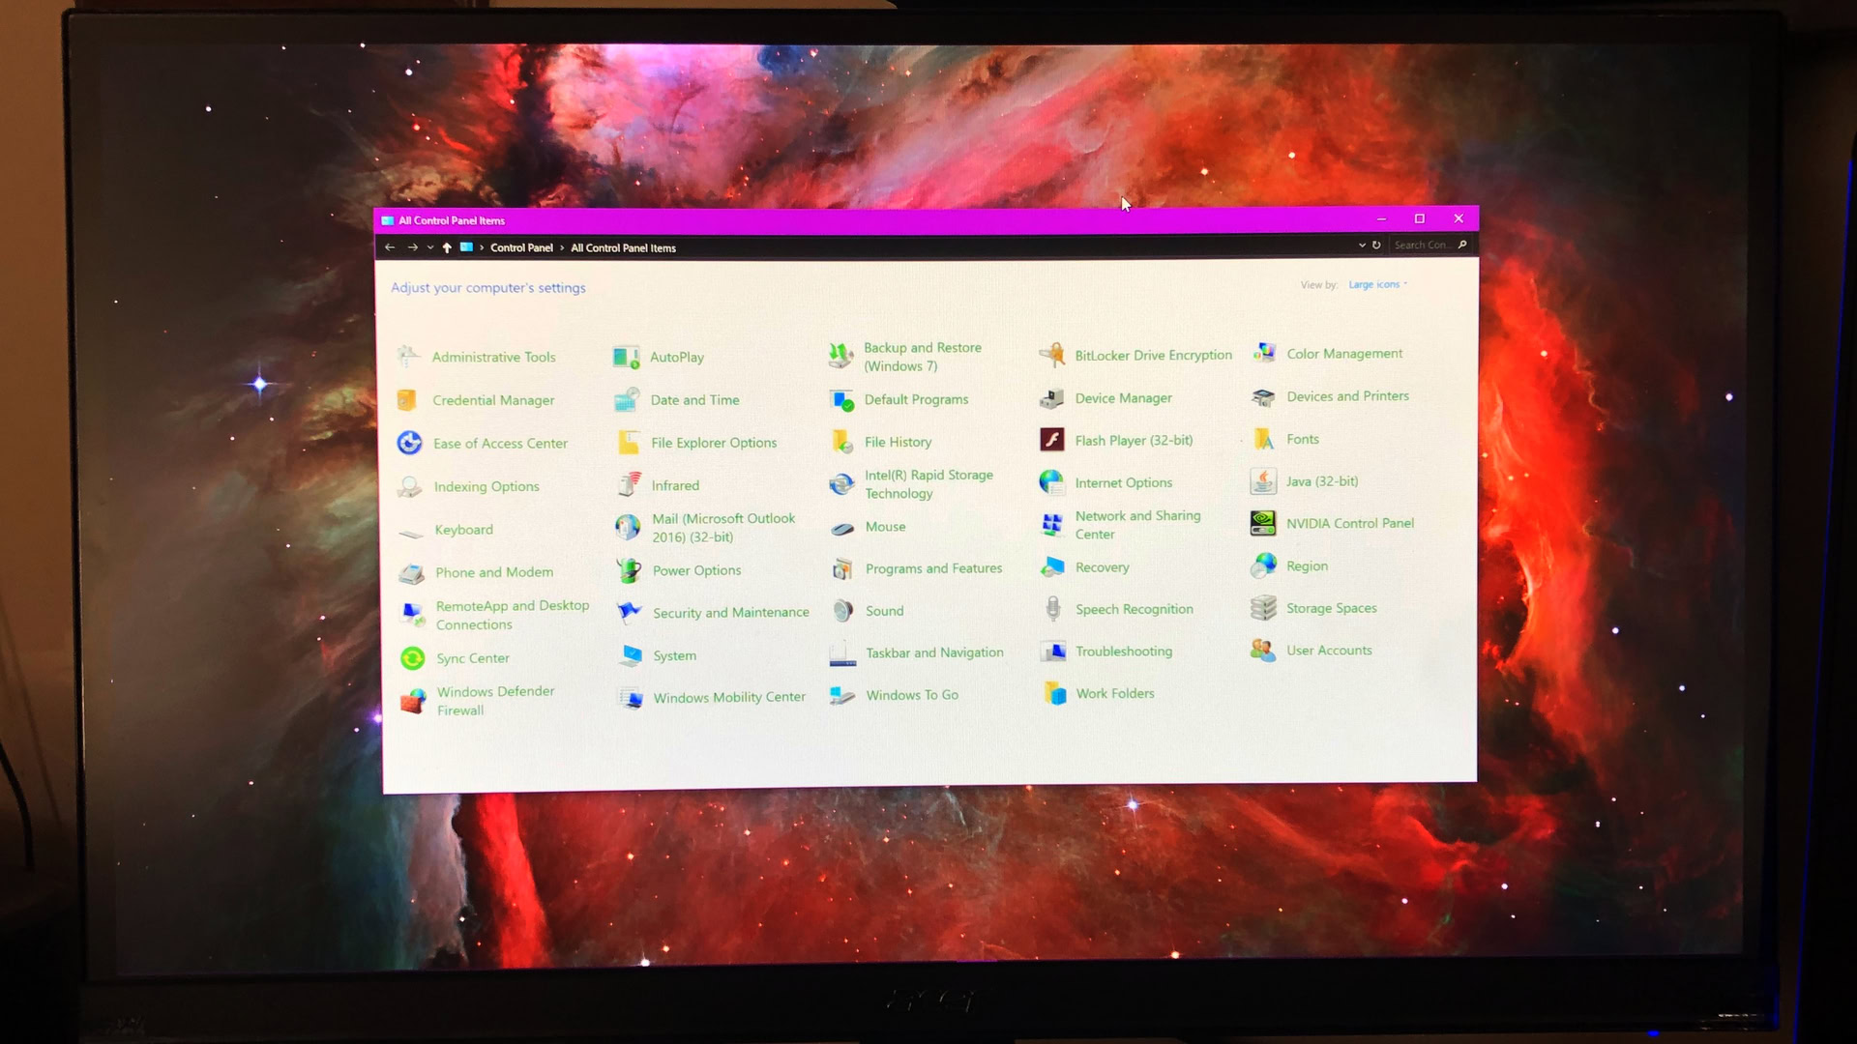The height and width of the screenshot is (1044, 1857).
Task: Open Intel Rapid Storage Technology
Action: pyautogui.click(x=928, y=483)
